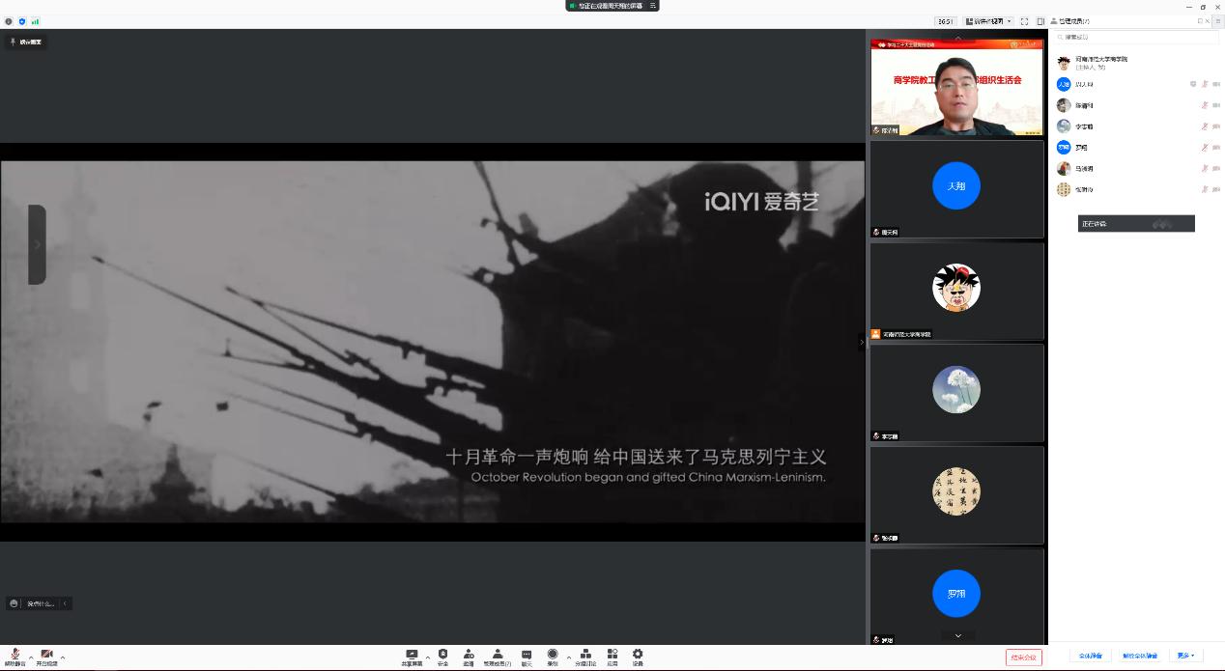Click the Invite participants icon
This screenshot has width=1225, height=671.
[469, 656]
